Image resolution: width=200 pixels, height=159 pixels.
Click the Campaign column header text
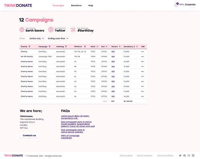[x=43, y=47]
